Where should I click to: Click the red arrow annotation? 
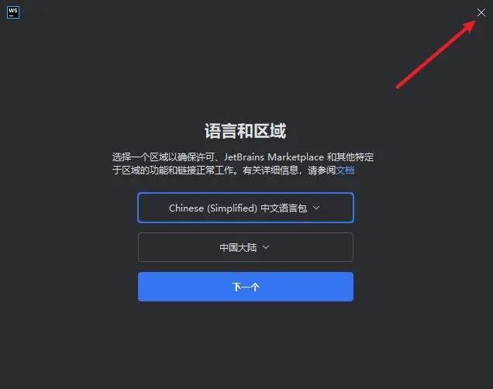click(x=436, y=54)
